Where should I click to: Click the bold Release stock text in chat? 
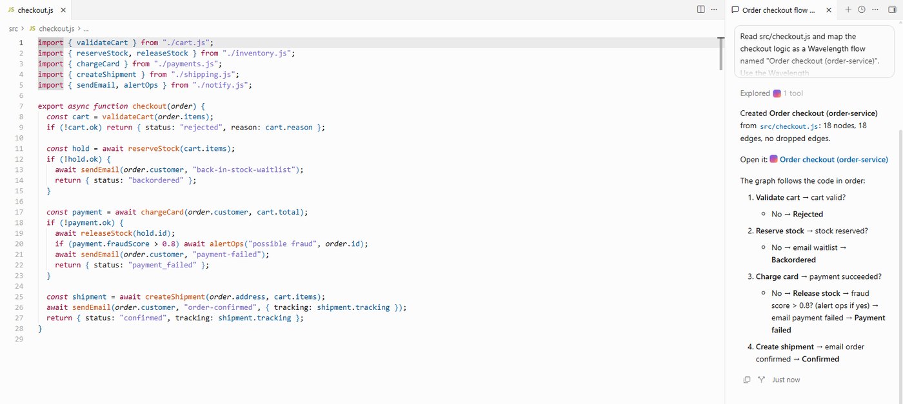(x=817, y=293)
